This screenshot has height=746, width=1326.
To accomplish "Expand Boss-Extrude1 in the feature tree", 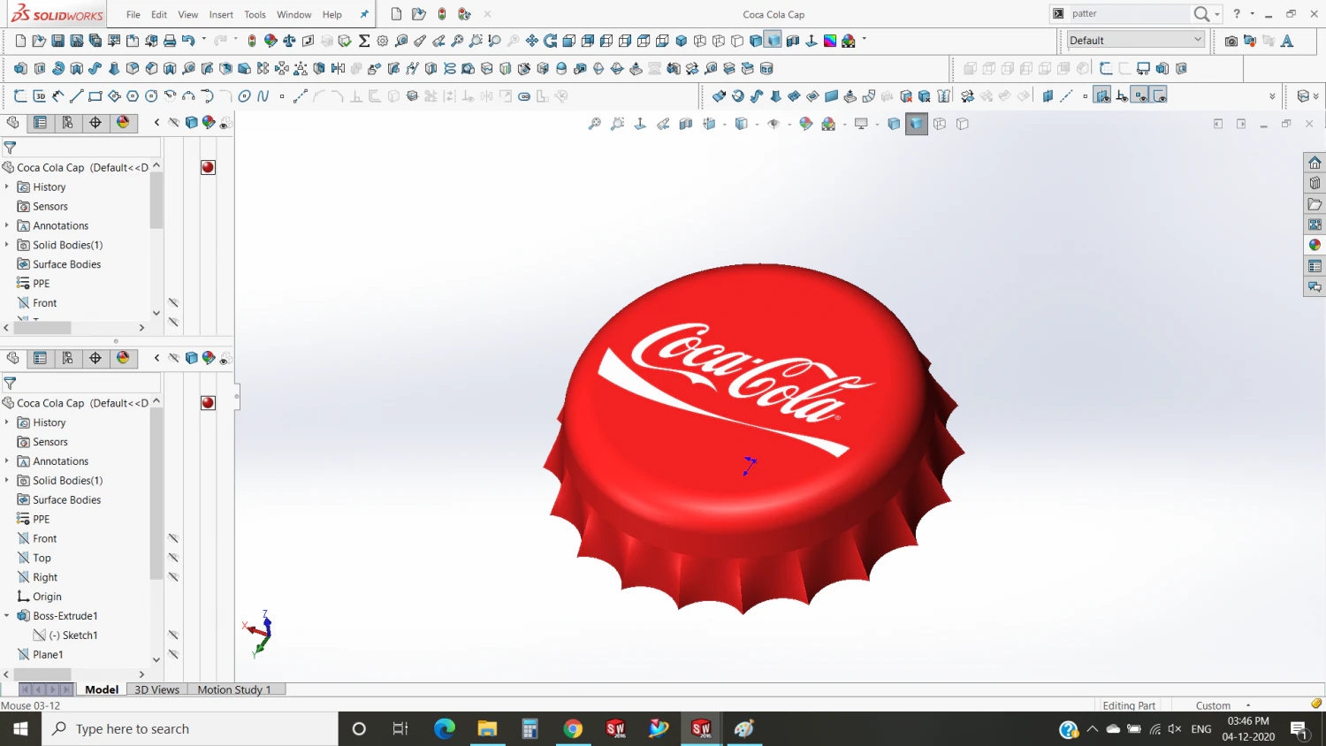I will (7, 615).
